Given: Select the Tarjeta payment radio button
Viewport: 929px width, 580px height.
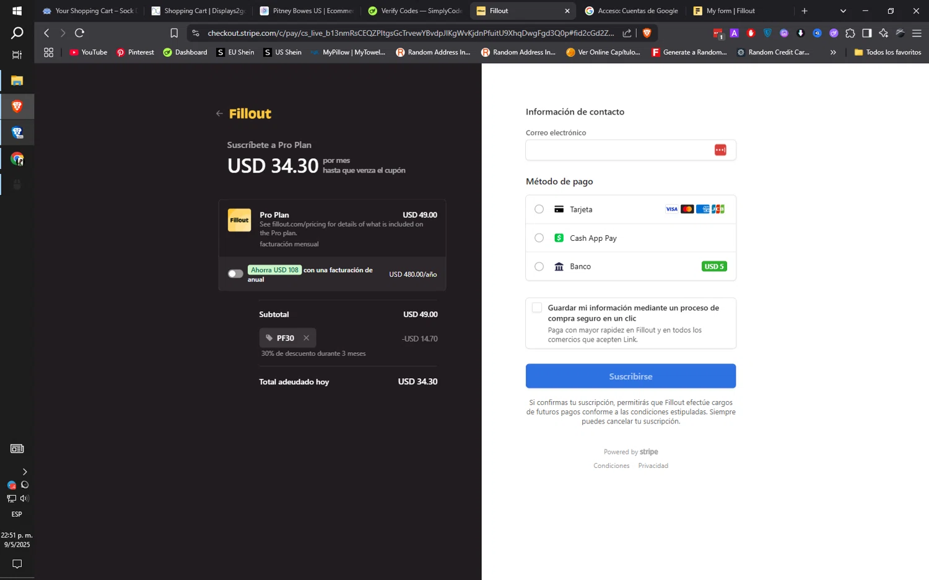Looking at the screenshot, I should [539, 209].
